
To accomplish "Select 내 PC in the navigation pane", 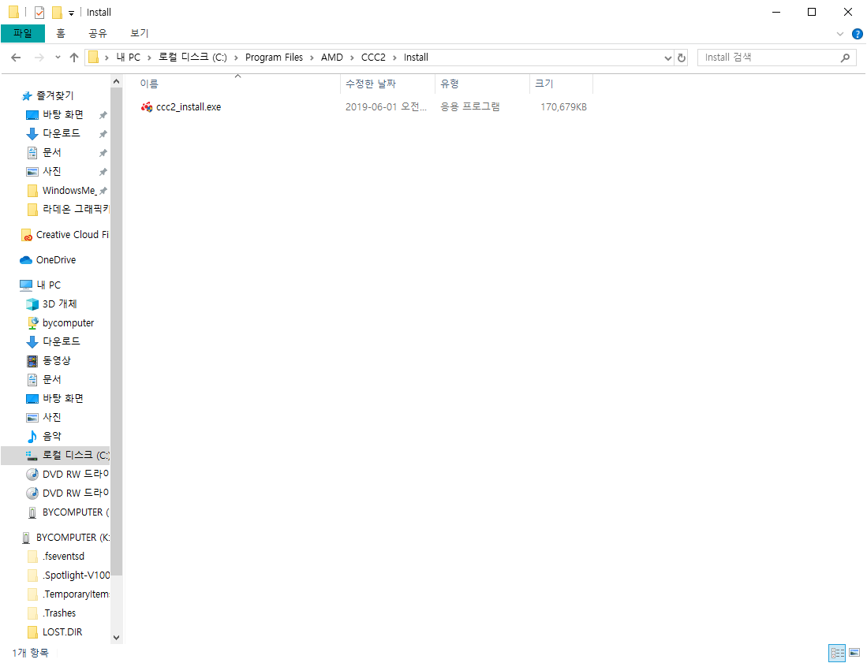I will click(48, 285).
